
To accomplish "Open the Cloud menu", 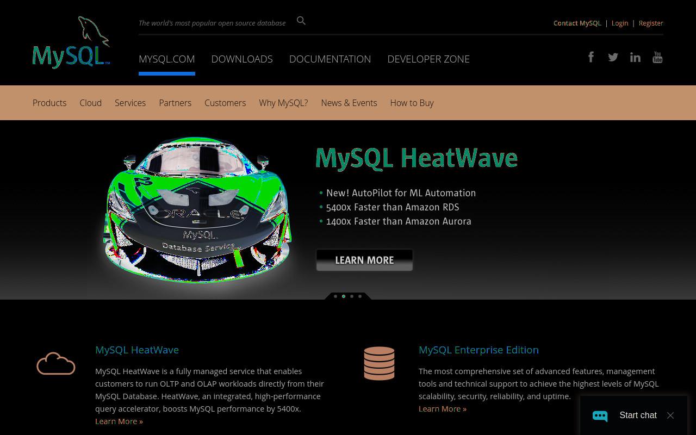I will [90, 103].
